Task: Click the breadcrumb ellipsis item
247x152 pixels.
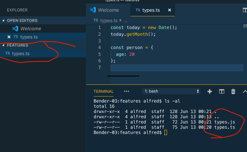Action: (x=125, y=21)
